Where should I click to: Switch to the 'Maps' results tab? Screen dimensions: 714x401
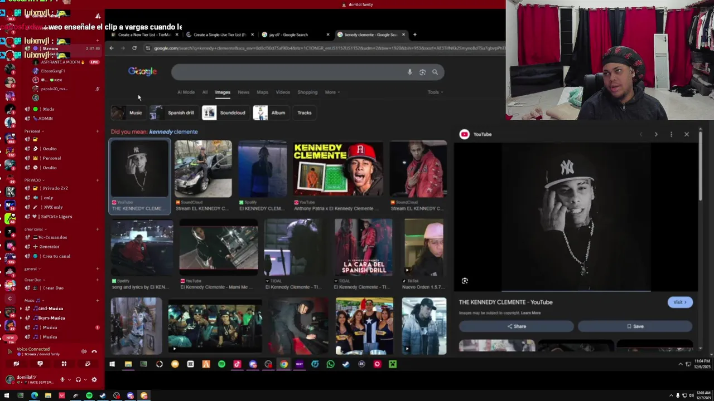pos(262,92)
